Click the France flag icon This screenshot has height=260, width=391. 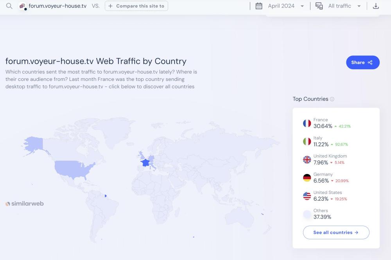coord(307,123)
